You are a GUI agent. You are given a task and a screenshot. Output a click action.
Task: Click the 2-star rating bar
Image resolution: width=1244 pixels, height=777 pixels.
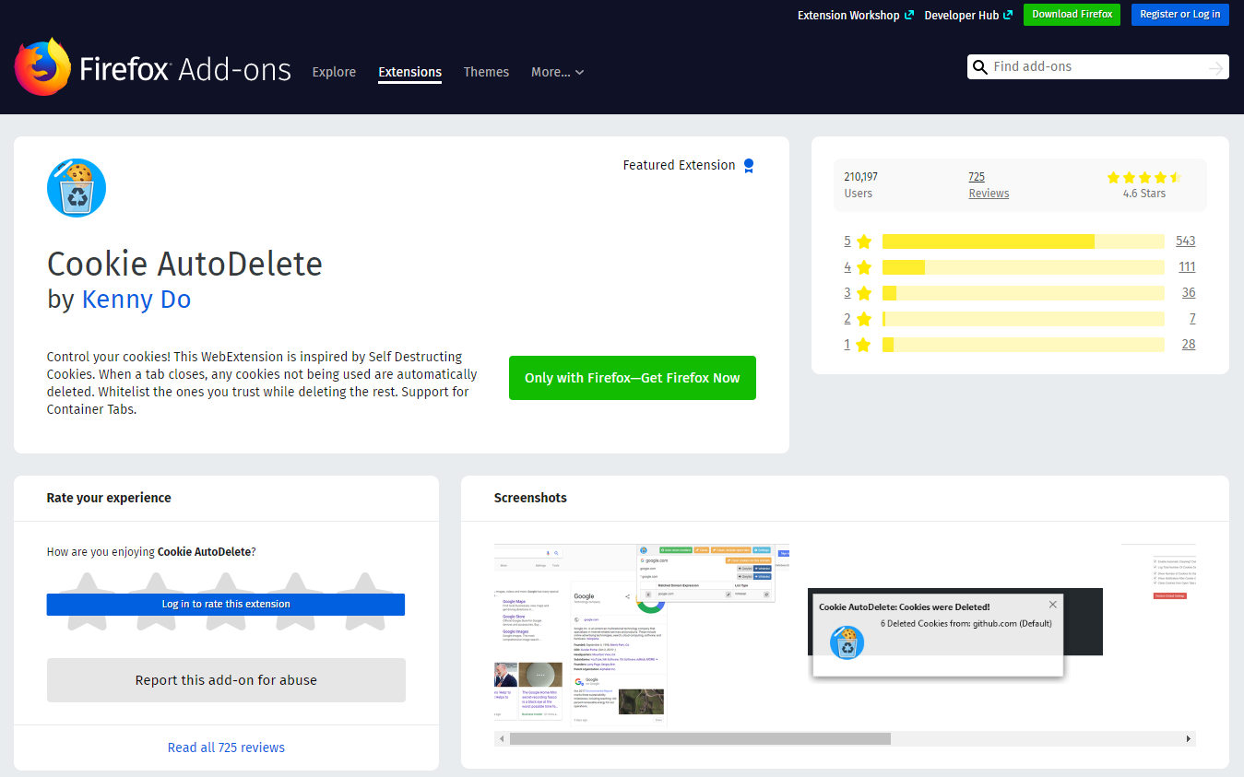coord(1024,319)
